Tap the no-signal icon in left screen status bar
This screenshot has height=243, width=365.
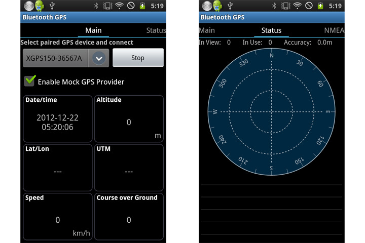point(131,6)
